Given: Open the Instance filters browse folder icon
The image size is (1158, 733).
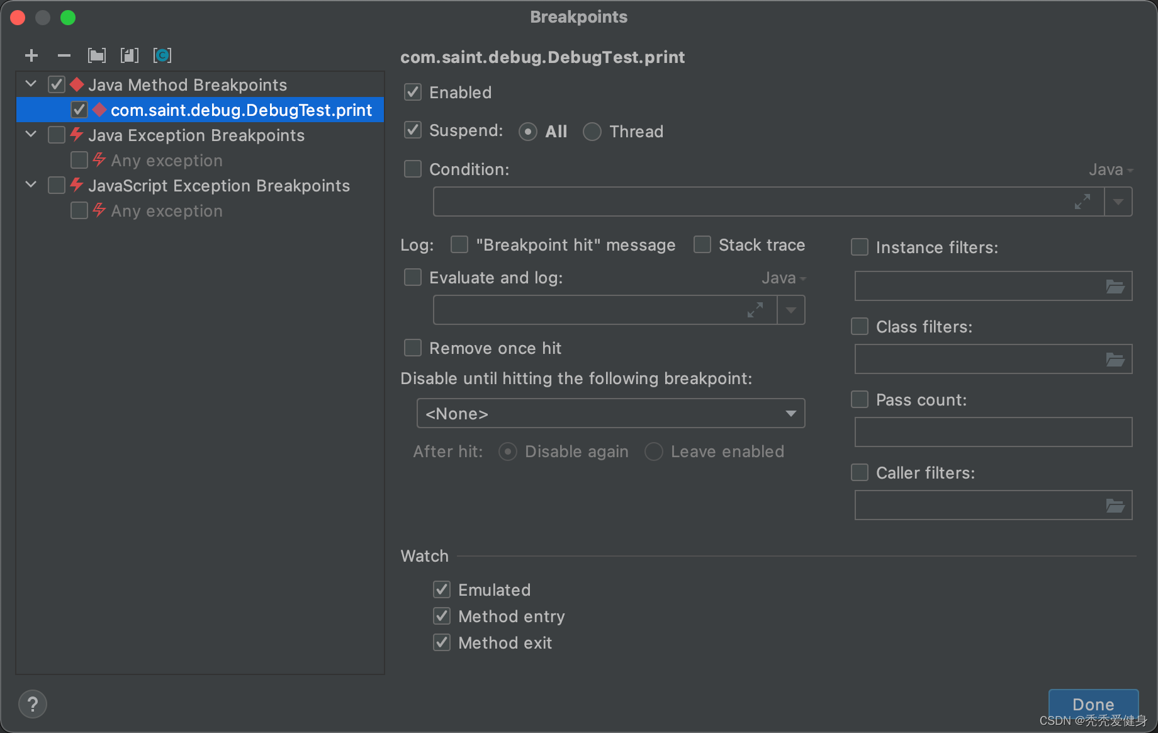Looking at the screenshot, I should tap(1115, 287).
